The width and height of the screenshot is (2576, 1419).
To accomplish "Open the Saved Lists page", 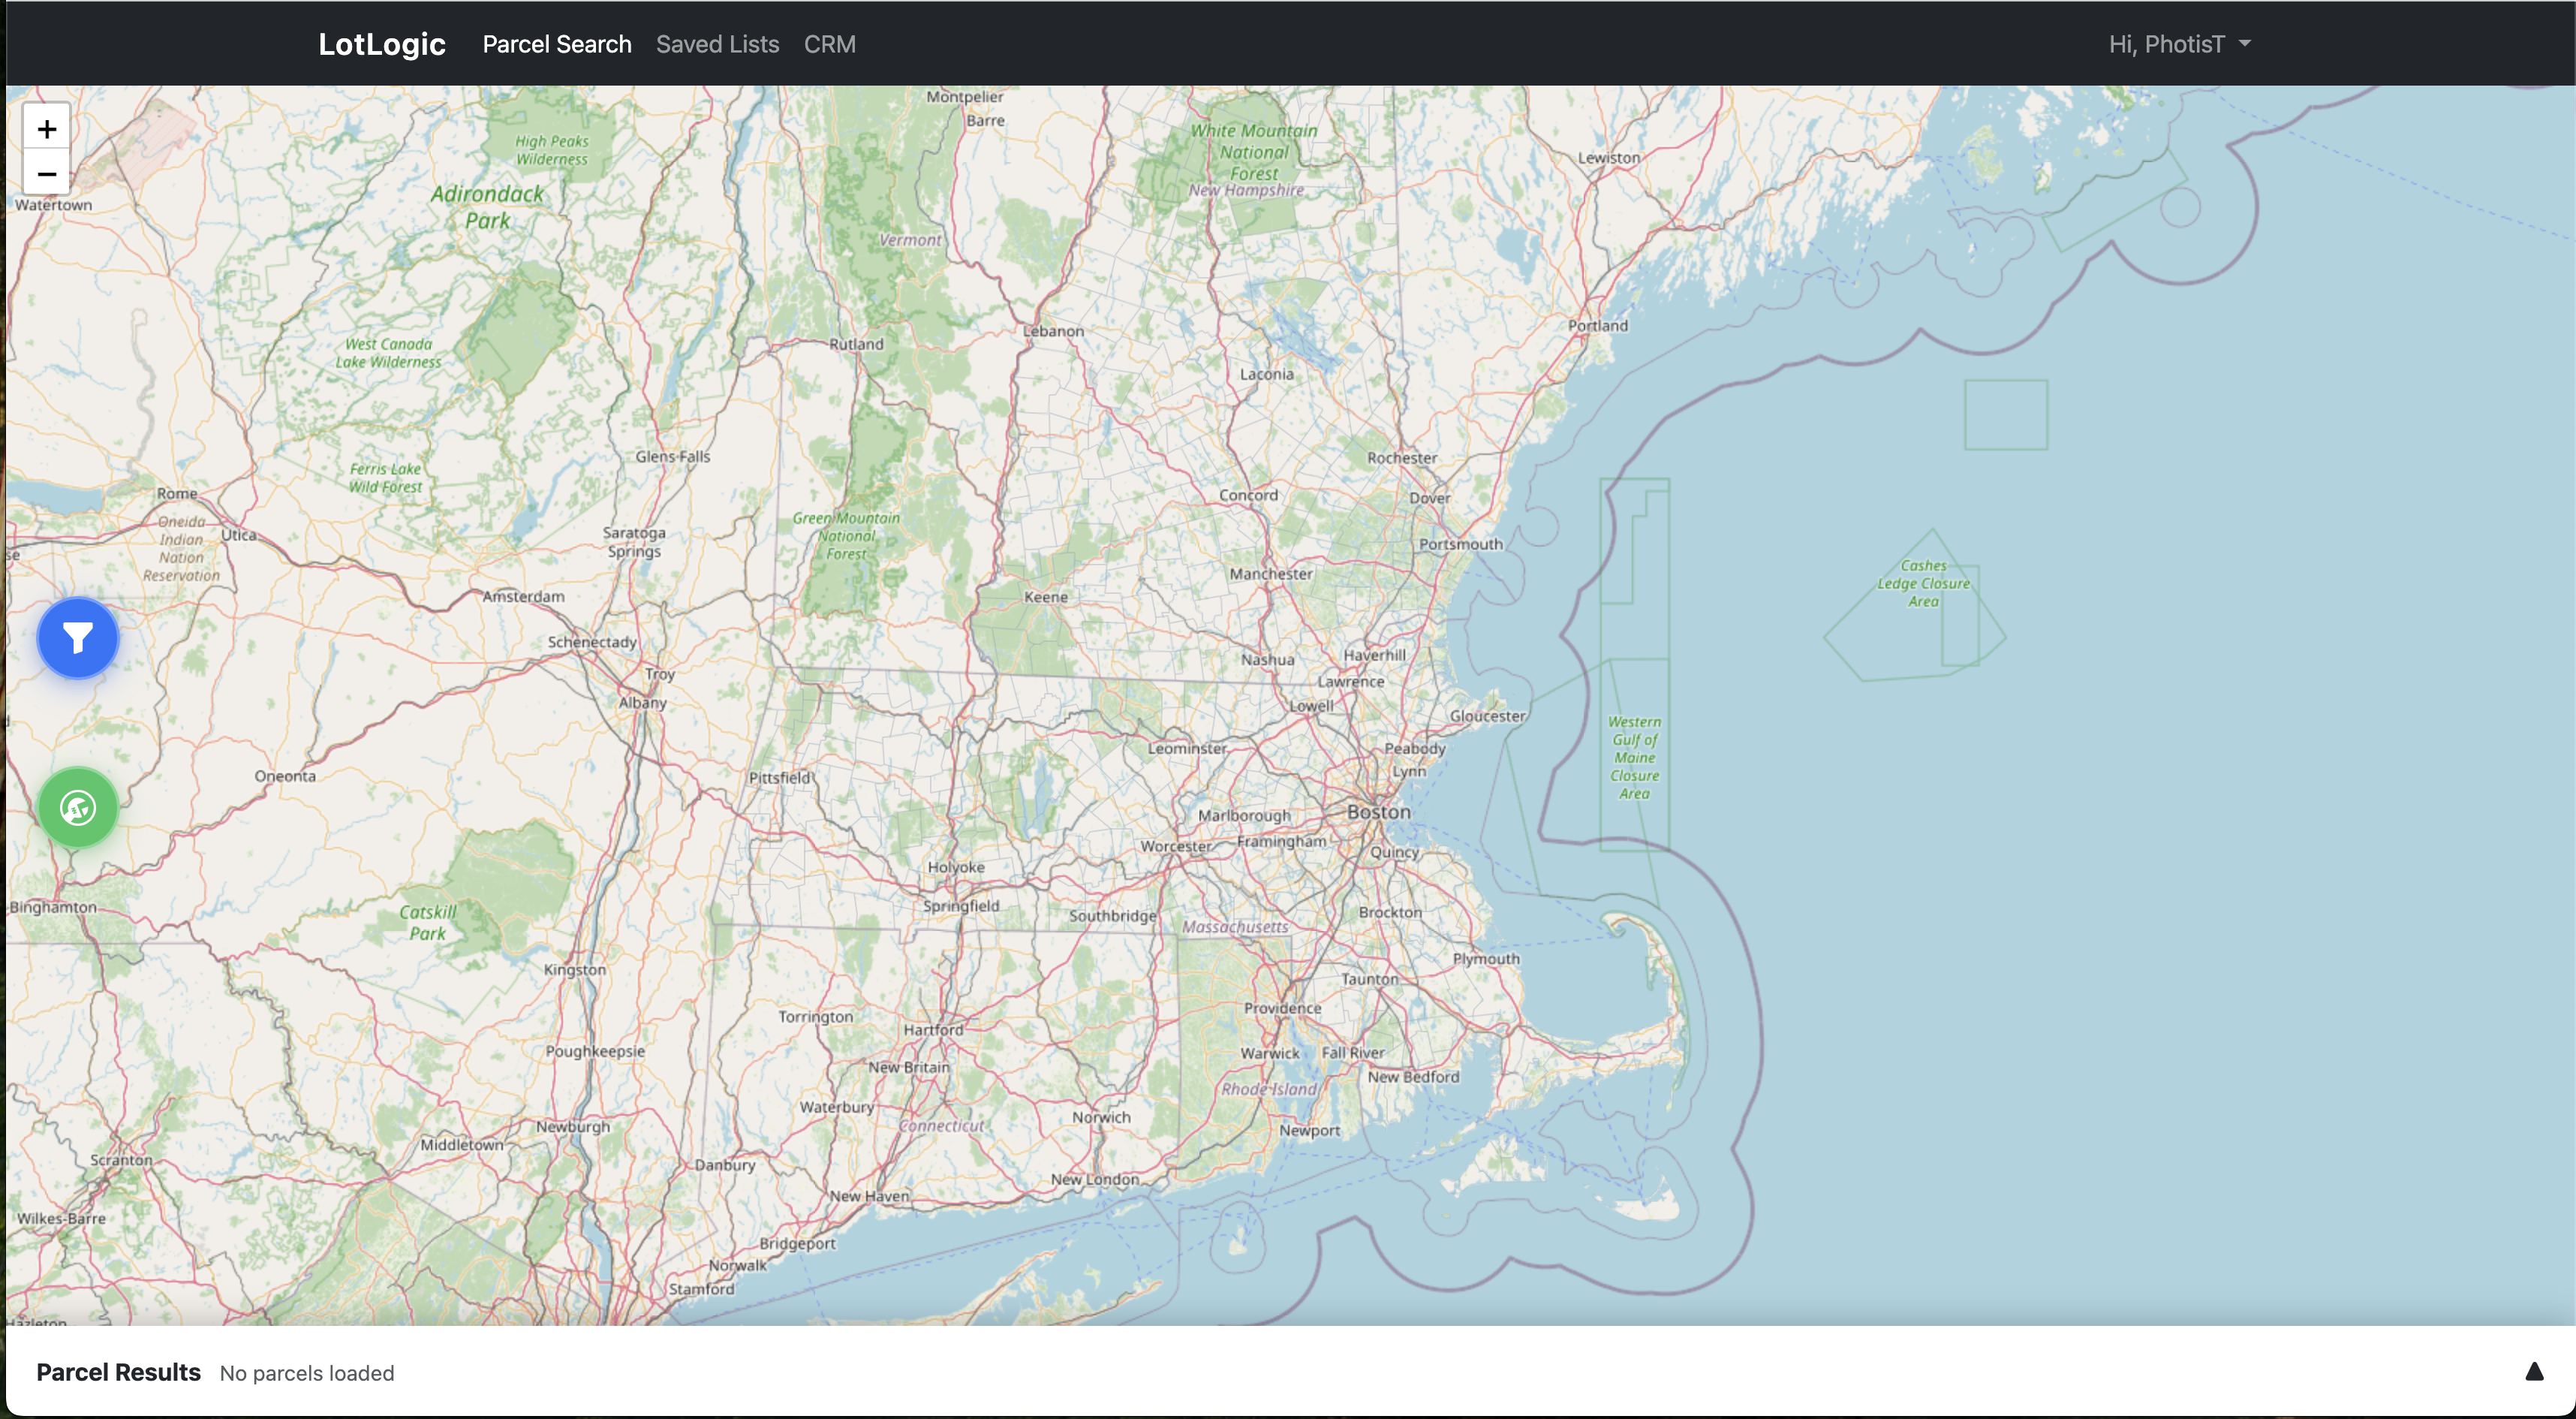I will tap(717, 44).
